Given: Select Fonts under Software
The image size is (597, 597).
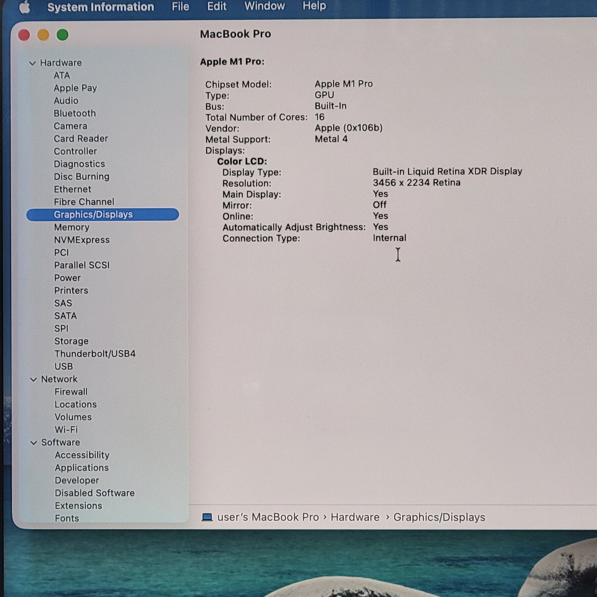Looking at the screenshot, I should tap(67, 518).
